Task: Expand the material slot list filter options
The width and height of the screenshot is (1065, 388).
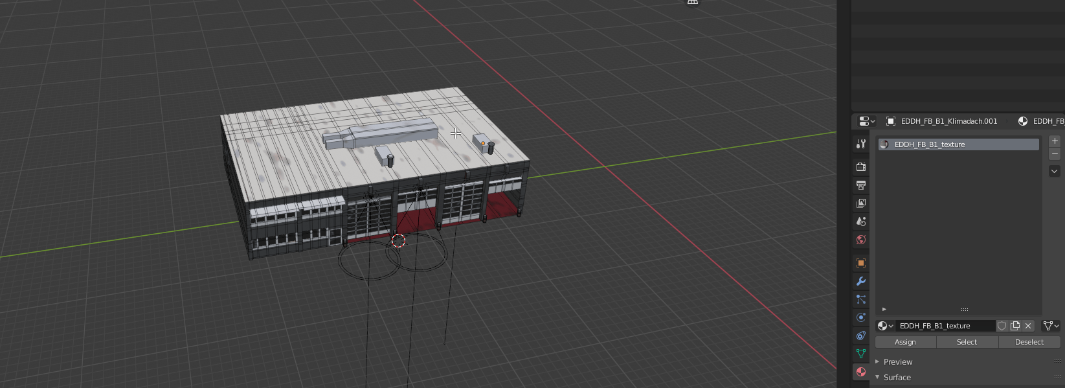Action: (x=884, y=309)
